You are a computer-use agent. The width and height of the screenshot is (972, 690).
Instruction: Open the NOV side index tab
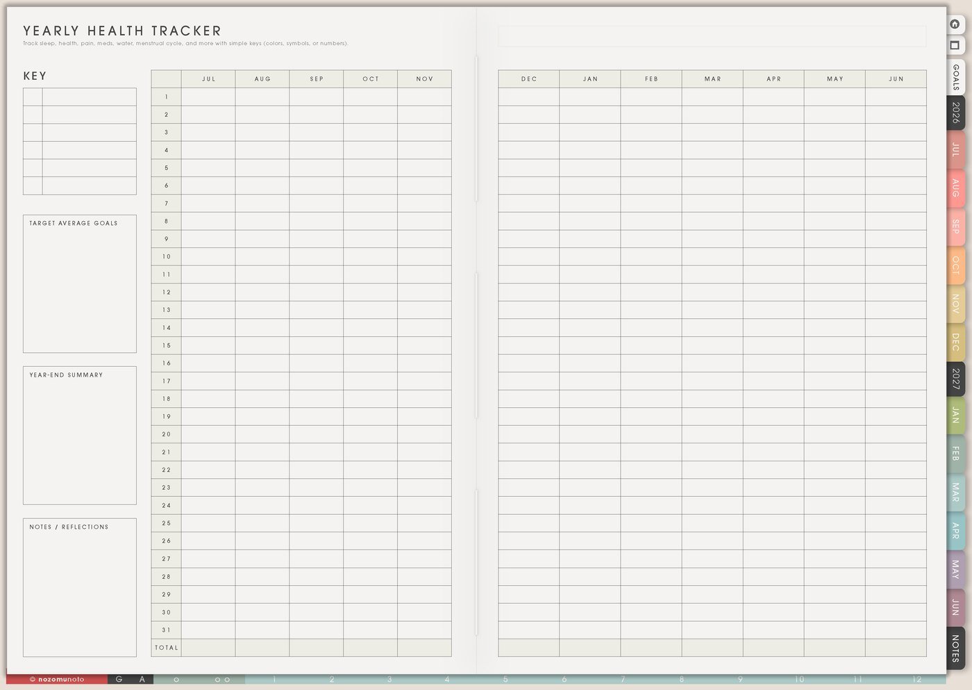[955, 304]
